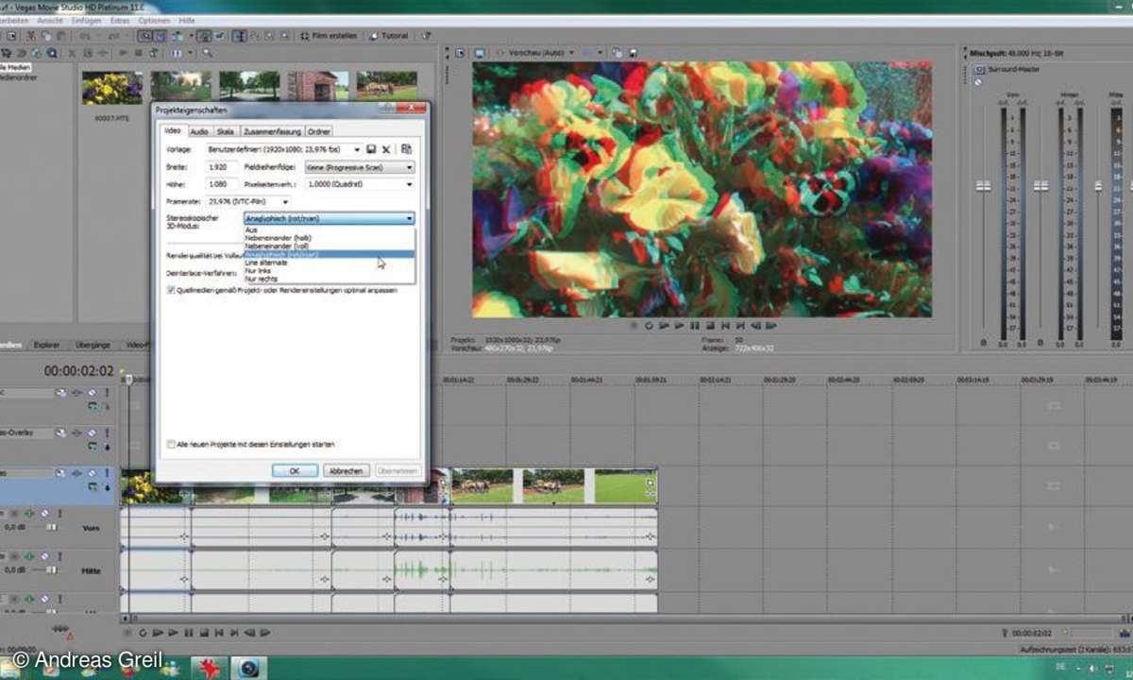Open the Tutorial from the main toolbar

click(389, 36)
